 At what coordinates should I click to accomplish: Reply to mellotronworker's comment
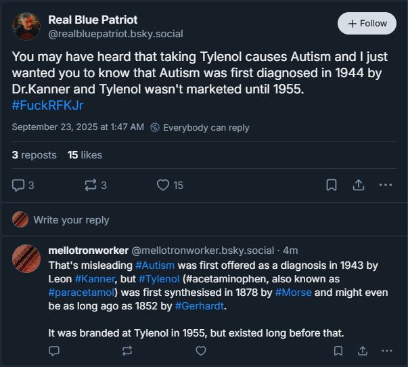[x=55, y=351]
